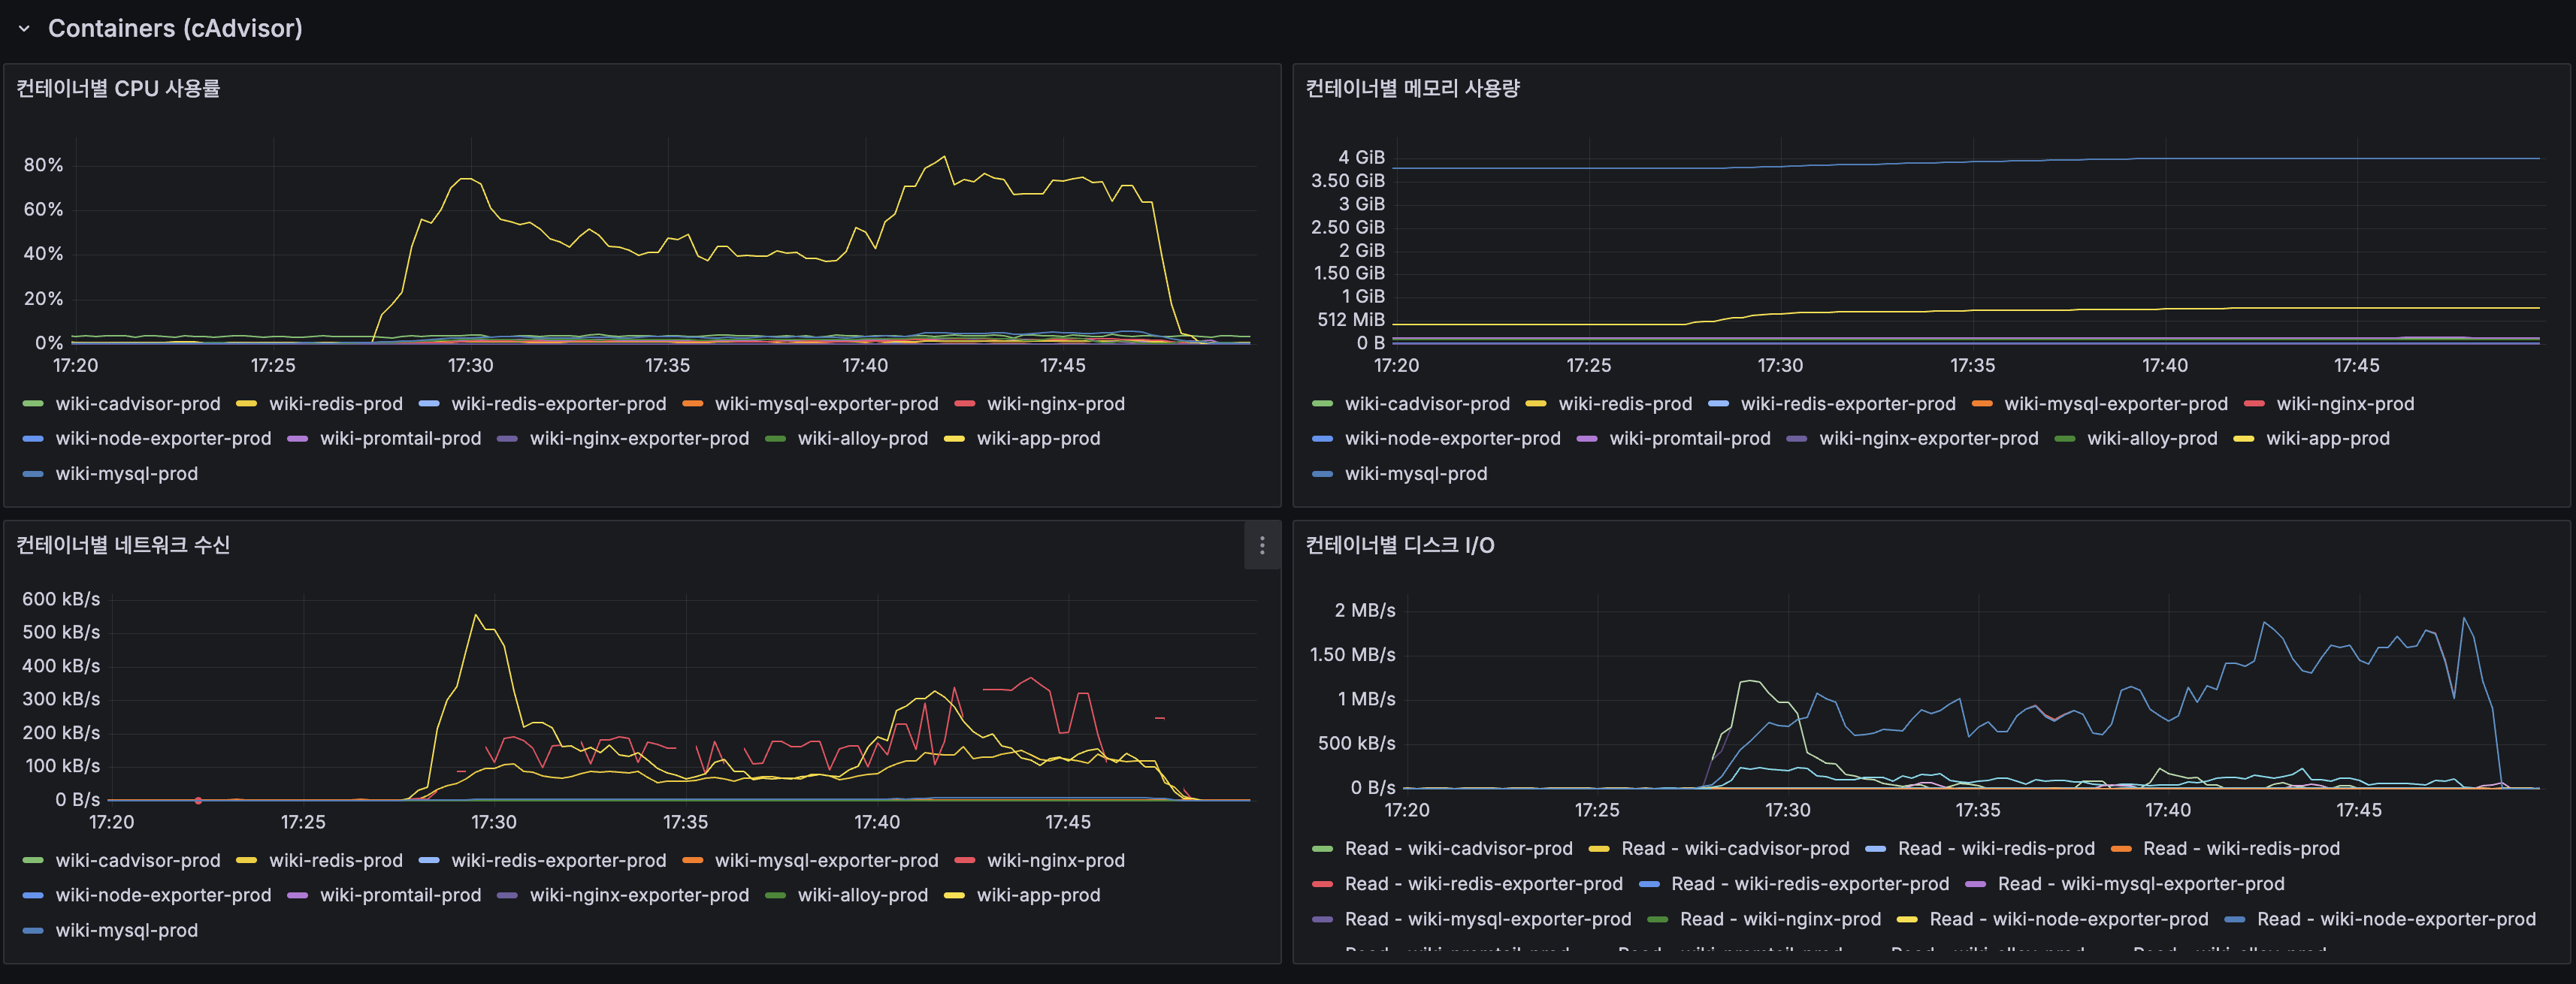Click wiki-alloy-prod green swatch in CPU legend
This screenshot has height=984, width=2576.
click(775, 439)
